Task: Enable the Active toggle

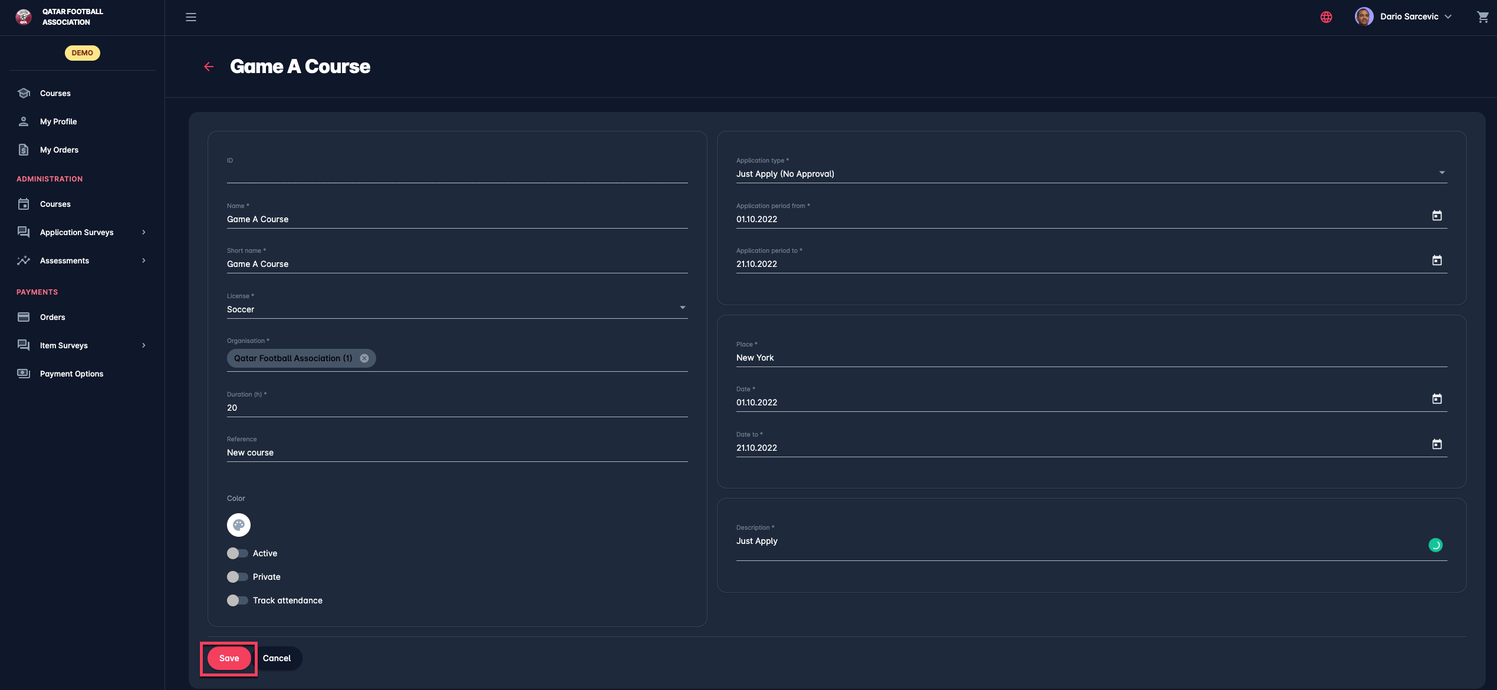Action: pyautogui.click(x=237, y=553)
